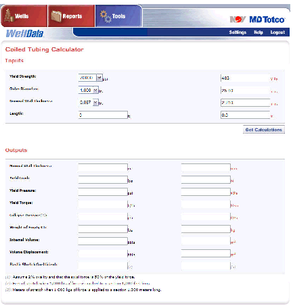The height and width of the screenshot is (306, 293).
Task: Open the Settings link
Action: point(238,32)
